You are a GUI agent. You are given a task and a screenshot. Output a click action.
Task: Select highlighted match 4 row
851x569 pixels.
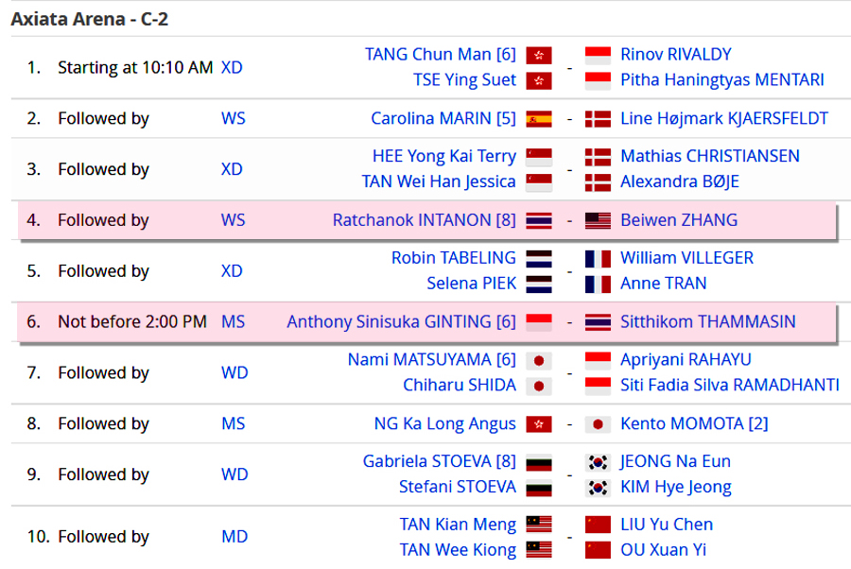click(427, 220)
